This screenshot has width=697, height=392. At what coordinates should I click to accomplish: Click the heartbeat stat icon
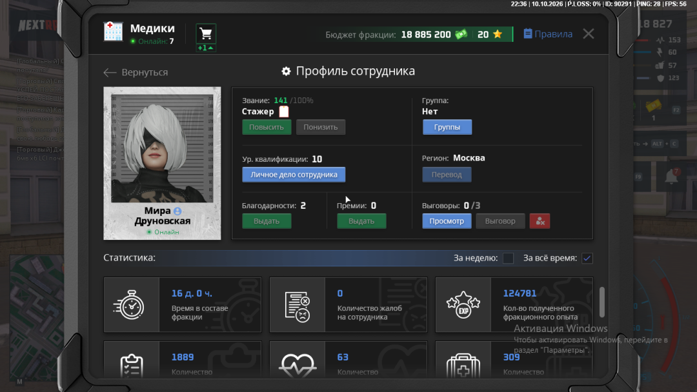(298, 366)
